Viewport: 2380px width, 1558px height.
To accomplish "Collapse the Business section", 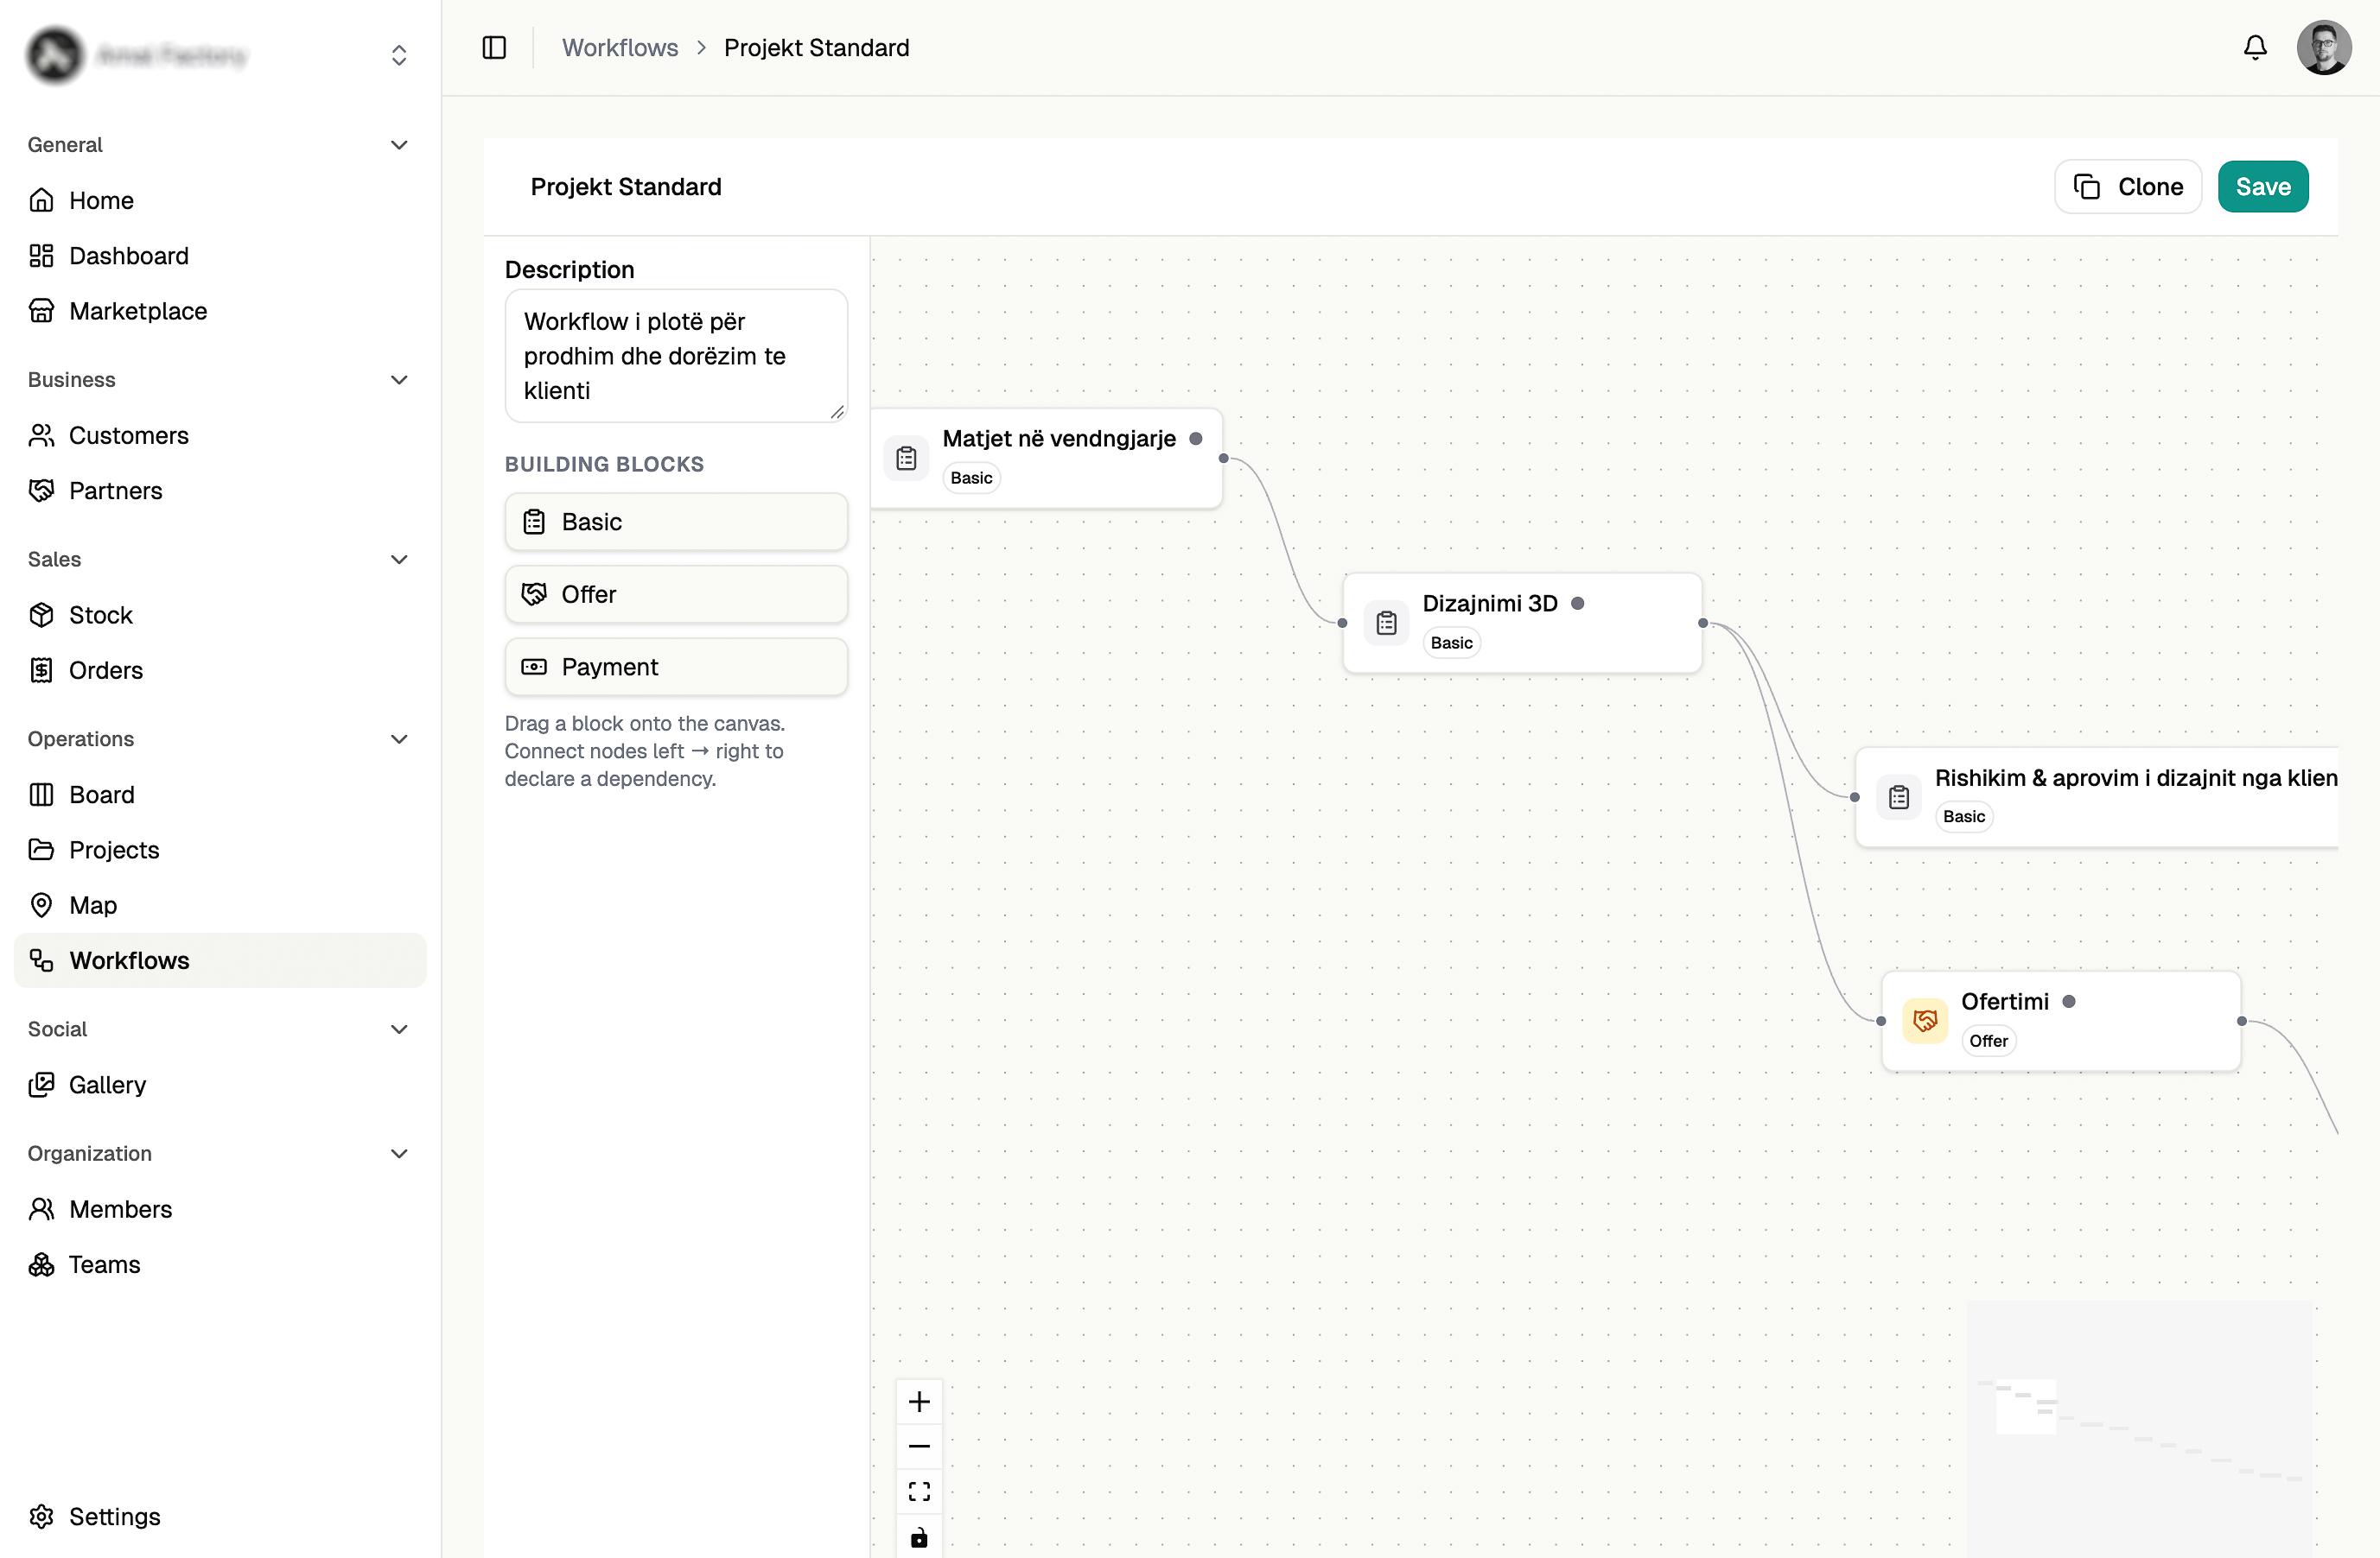I will (399, 380).
